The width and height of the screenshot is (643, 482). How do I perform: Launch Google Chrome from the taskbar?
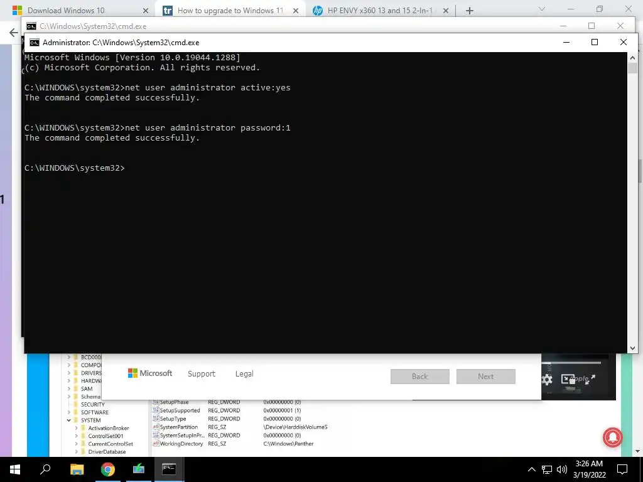(x=108, y=469)
